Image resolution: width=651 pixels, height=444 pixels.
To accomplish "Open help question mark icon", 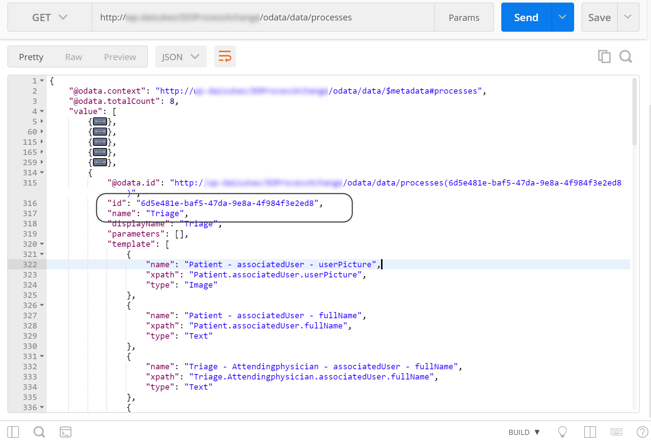I will 642,432.
